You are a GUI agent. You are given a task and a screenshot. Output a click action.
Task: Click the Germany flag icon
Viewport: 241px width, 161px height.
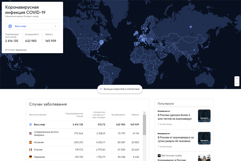click(31, 157)
